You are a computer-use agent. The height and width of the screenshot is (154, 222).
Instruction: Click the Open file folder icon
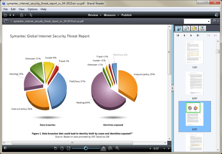(5, 15)
